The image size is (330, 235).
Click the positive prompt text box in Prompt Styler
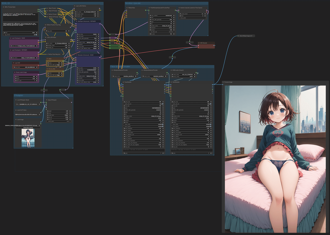21,17
